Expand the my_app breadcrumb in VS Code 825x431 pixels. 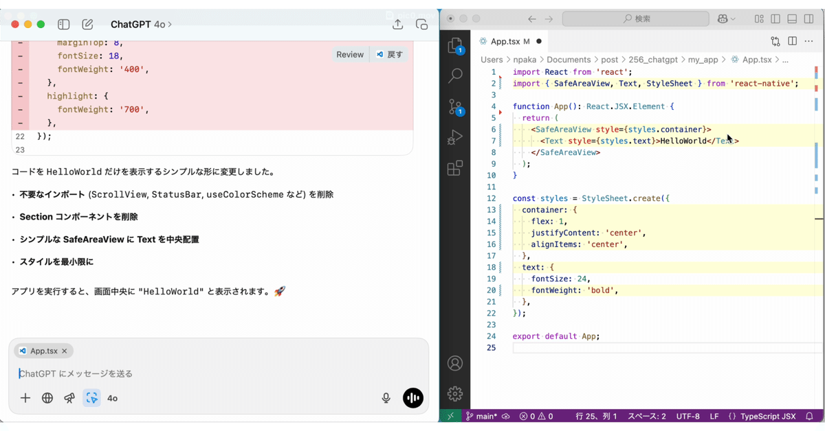704,60
